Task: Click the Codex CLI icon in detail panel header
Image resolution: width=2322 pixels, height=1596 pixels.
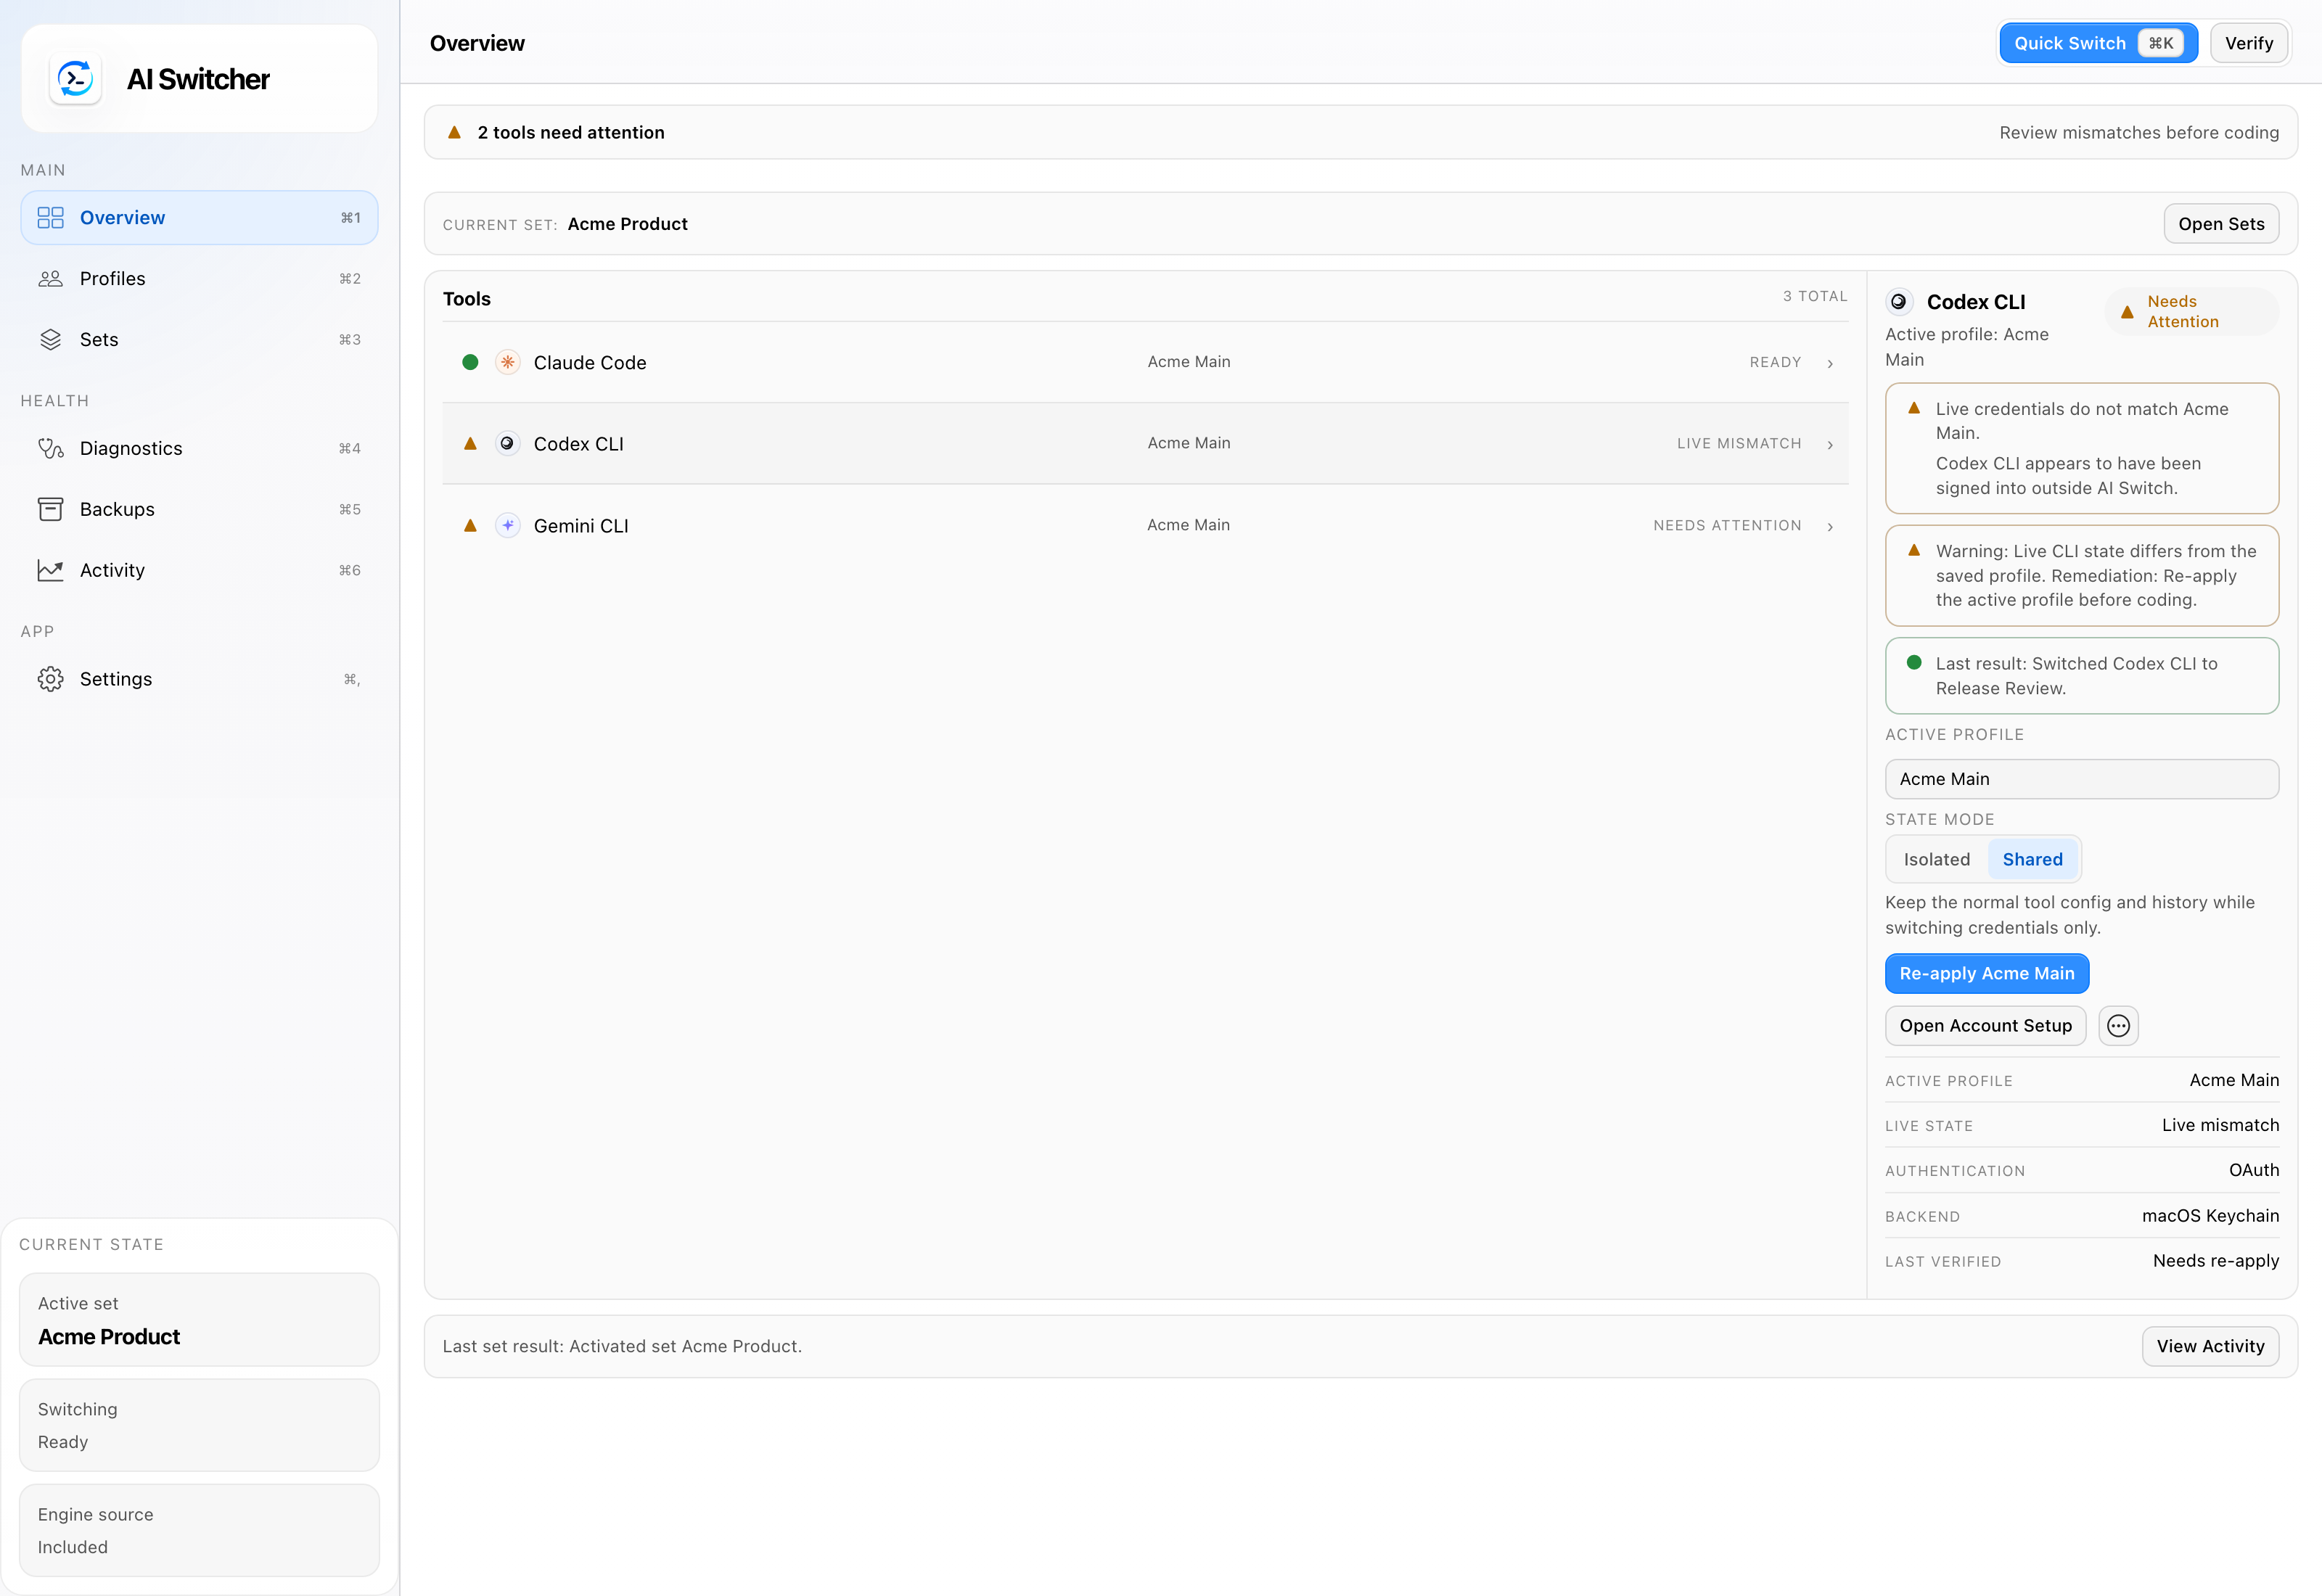Action: click(x=1898, y=302)
